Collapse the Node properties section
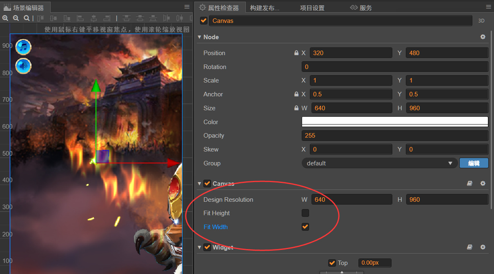Image resolution: width=494 pixels, height=274 pixels. click(x=199, y=37)
